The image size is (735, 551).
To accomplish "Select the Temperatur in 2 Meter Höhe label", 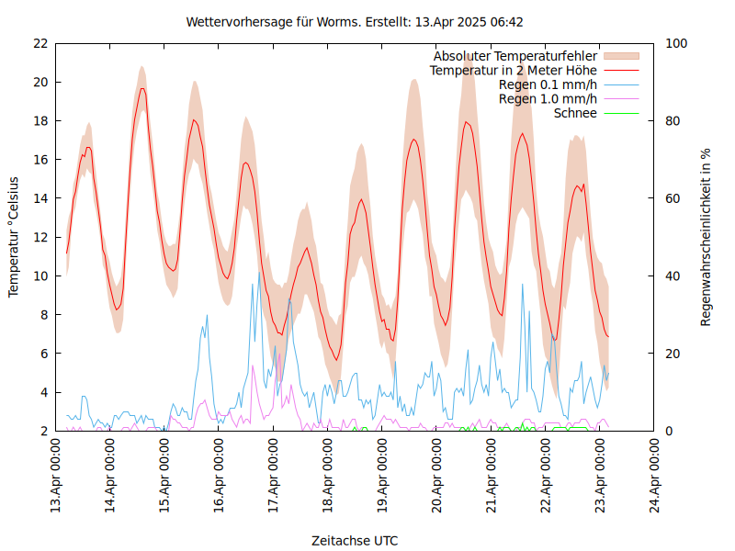I will pos(514,70).
